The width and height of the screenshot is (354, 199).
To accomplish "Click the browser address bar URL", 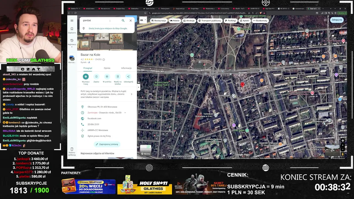I will 199,13.
